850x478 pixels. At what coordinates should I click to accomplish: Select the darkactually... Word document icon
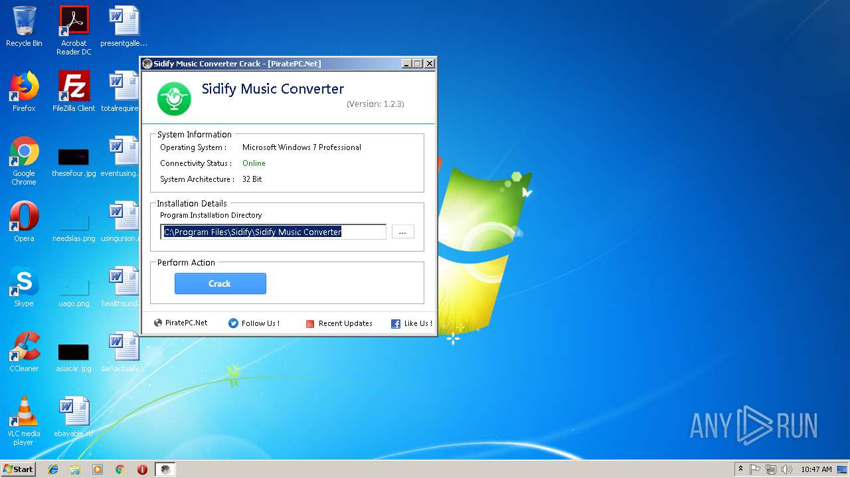point(124,352)
